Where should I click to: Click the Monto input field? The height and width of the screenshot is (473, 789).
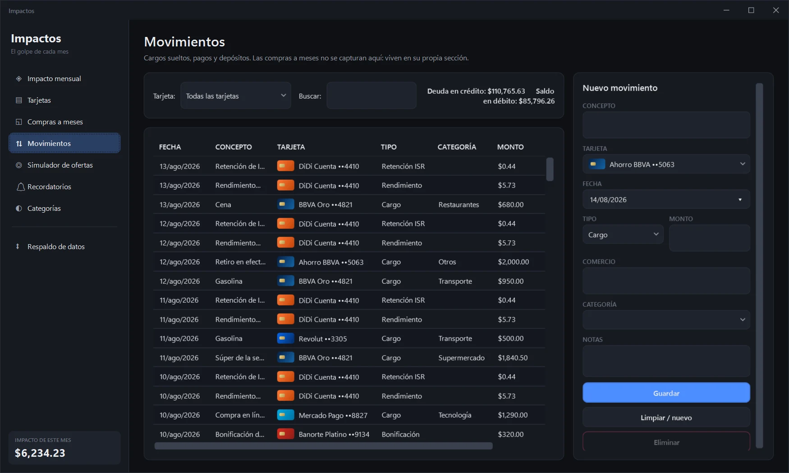click(709, 238)
